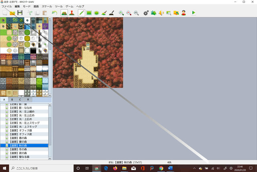Select highlighted map 【遠景】秋の森
257x172 pixels.
click(24, 145)
